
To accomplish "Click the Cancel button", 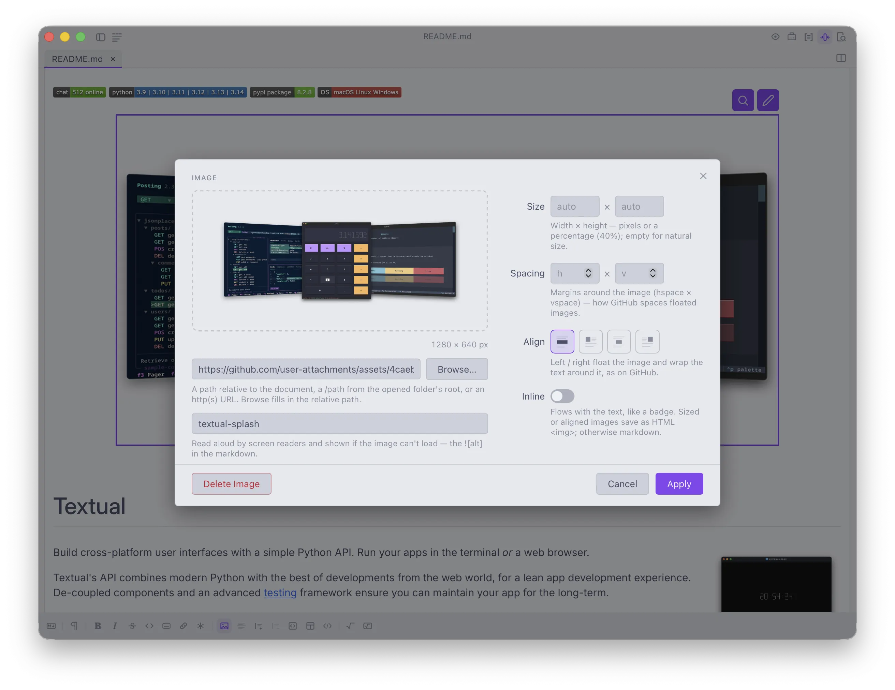I will pos(622,484).
